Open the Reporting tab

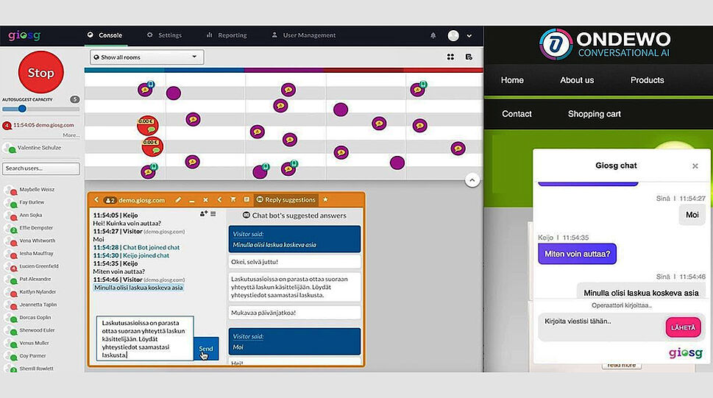227,35
